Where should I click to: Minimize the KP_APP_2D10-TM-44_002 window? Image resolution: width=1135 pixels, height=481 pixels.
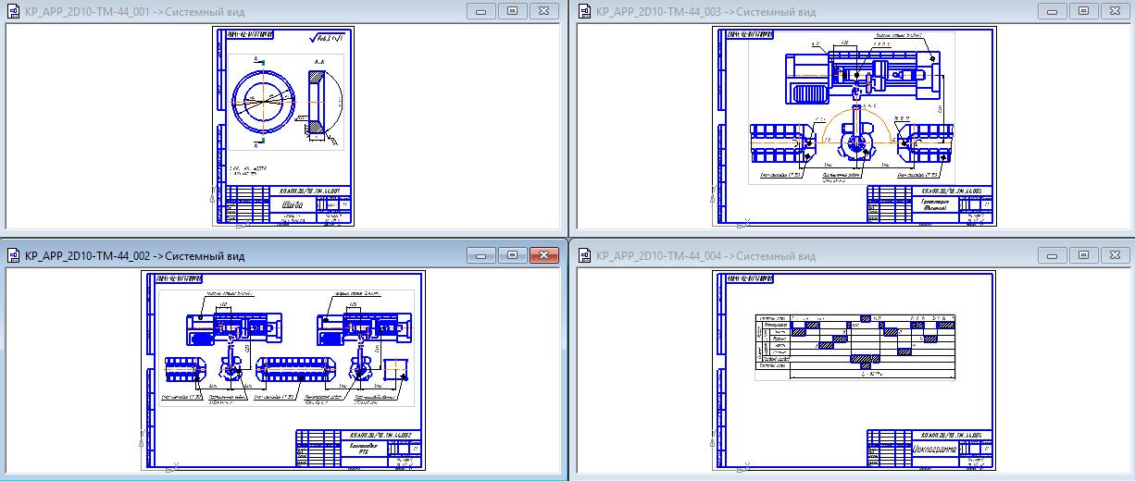[480, 254]
